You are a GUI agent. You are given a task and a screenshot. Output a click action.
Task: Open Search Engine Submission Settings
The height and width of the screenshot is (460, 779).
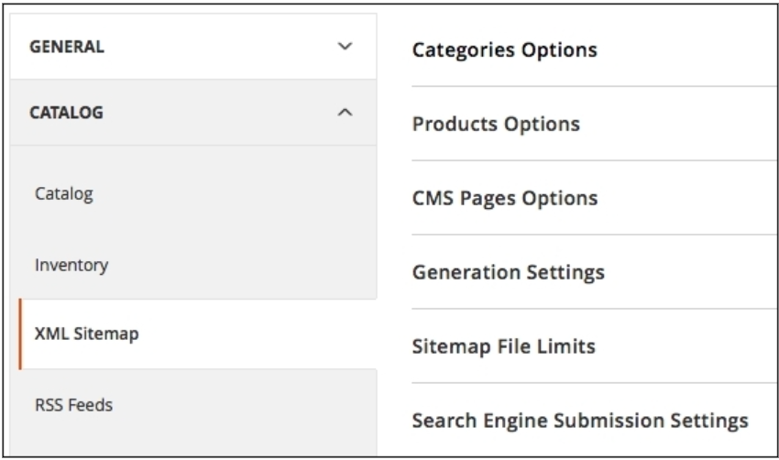point(580,421)
